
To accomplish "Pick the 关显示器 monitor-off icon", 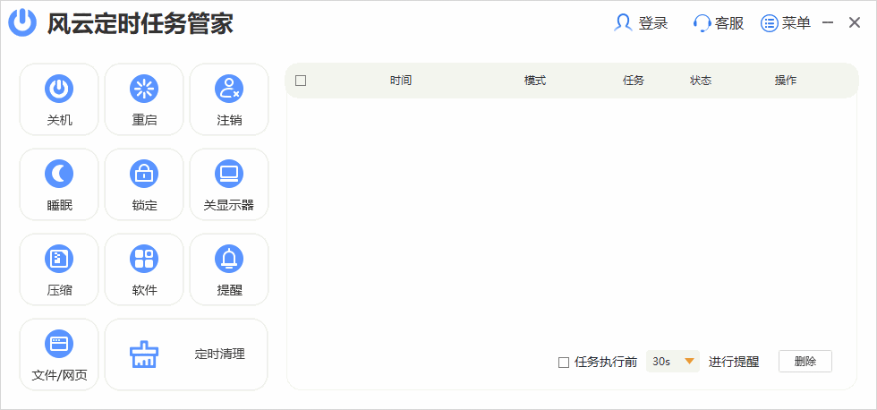I will click(229, 174).
